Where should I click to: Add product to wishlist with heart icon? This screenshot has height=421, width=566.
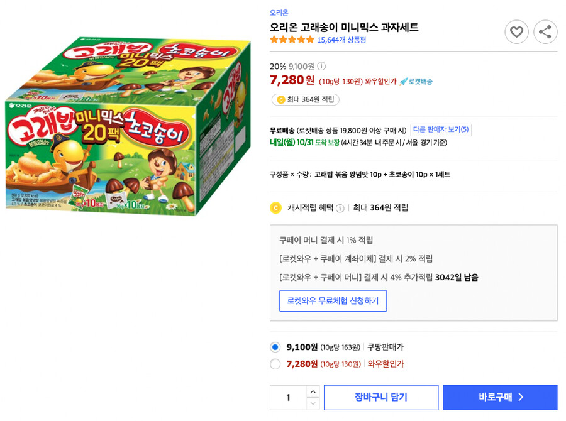tap(517, 31)
